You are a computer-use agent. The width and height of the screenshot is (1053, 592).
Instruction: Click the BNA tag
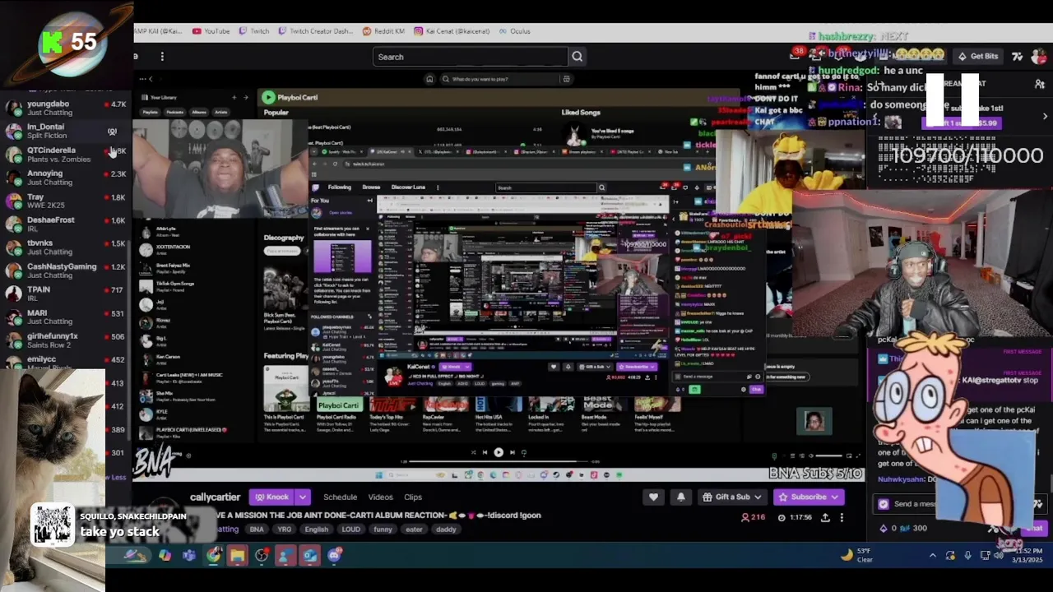(x=257, y=530)
